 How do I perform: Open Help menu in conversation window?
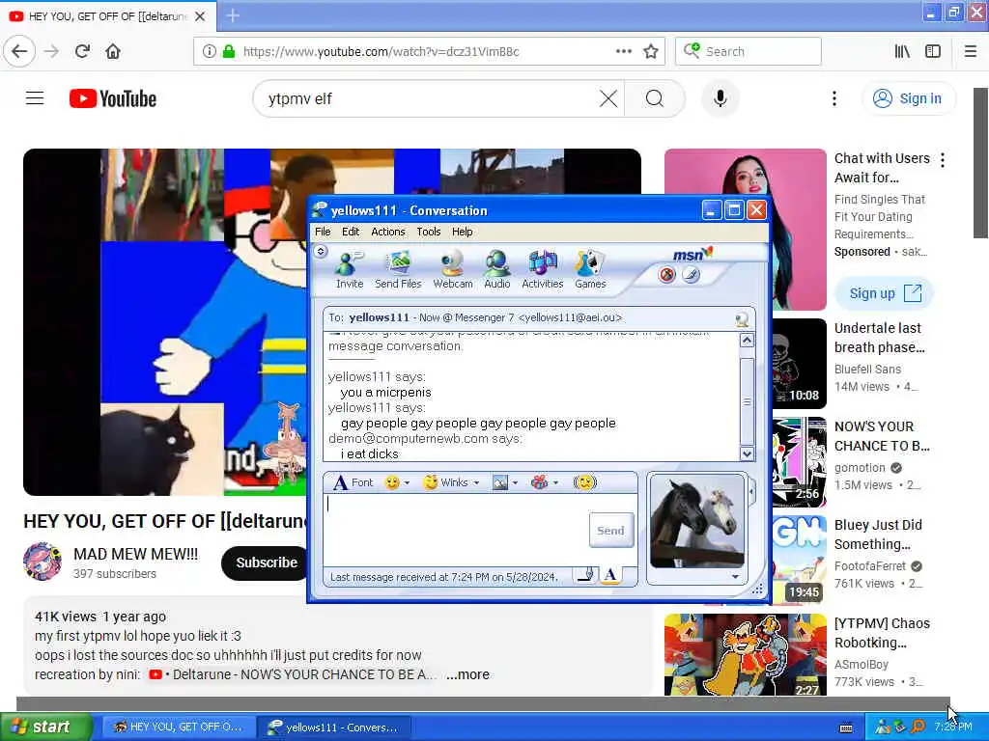click(x=462, y=232)
